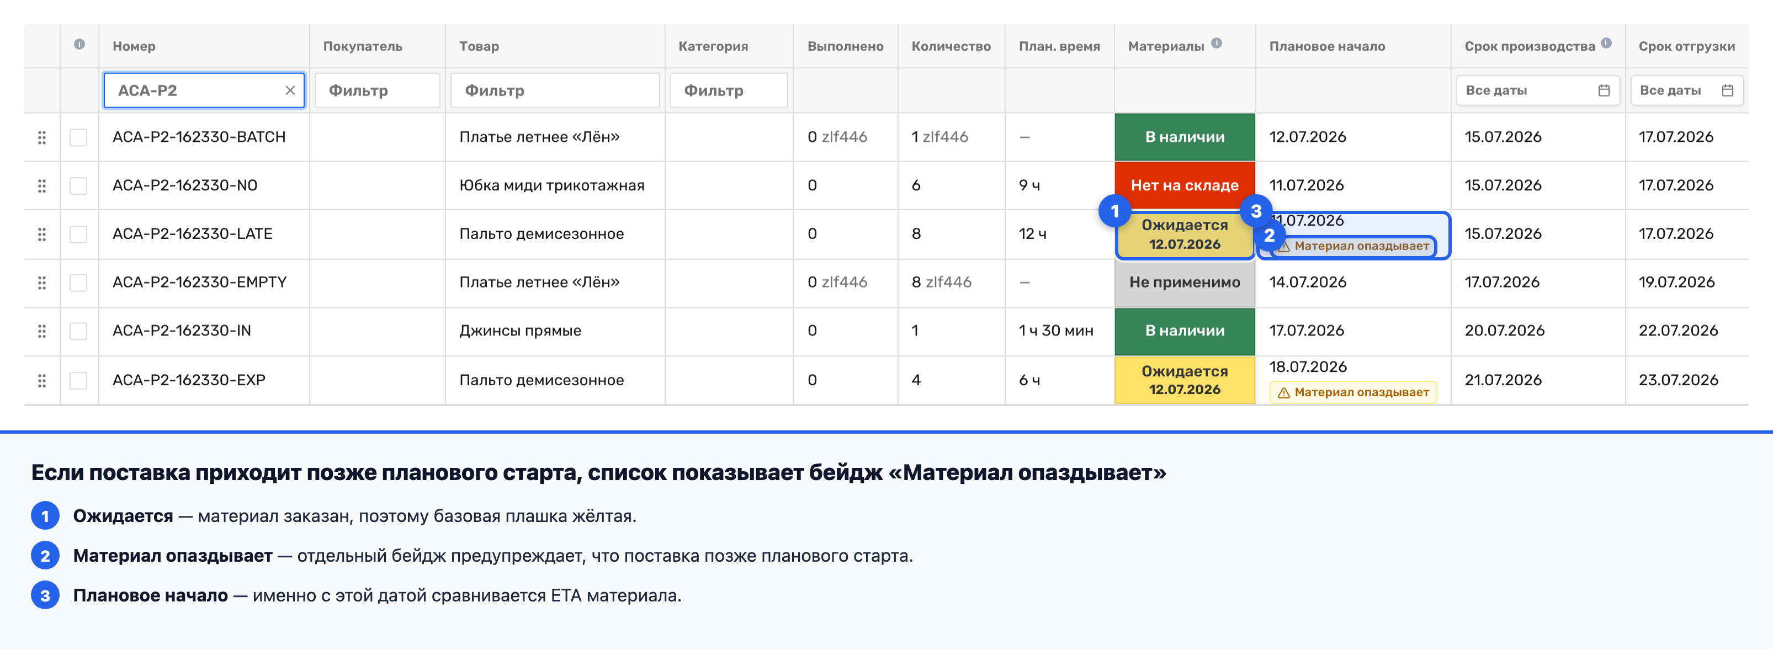
Task: Click the info icon in header checkbox column
Action: pyautogui.click(x=80, y=45)
